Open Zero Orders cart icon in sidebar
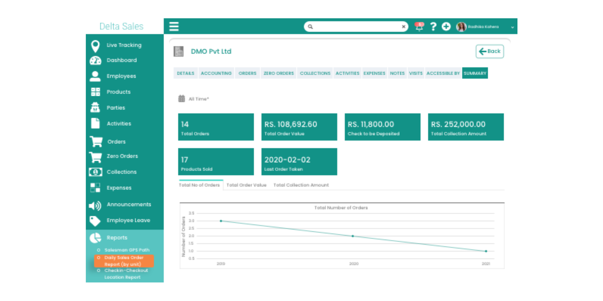Image resolution: width=603 pixels, height=301 pixels. pos(96,157)
